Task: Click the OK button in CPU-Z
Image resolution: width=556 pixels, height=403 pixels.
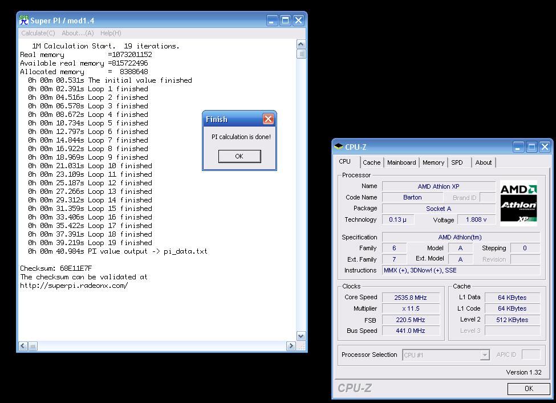Action: click(x=529, y=389)
